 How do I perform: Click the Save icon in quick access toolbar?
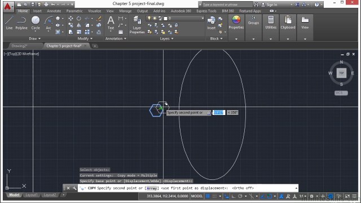pyautogui.click(x=33, y=5)
